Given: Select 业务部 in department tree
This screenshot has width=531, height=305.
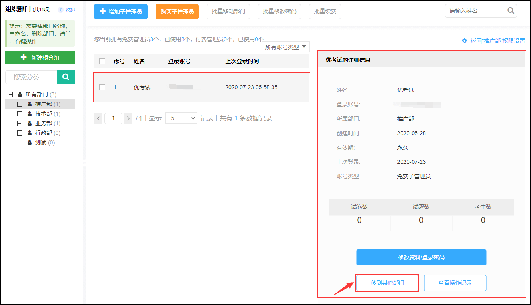Looking at the screenshot, I should tap(44, 123).
